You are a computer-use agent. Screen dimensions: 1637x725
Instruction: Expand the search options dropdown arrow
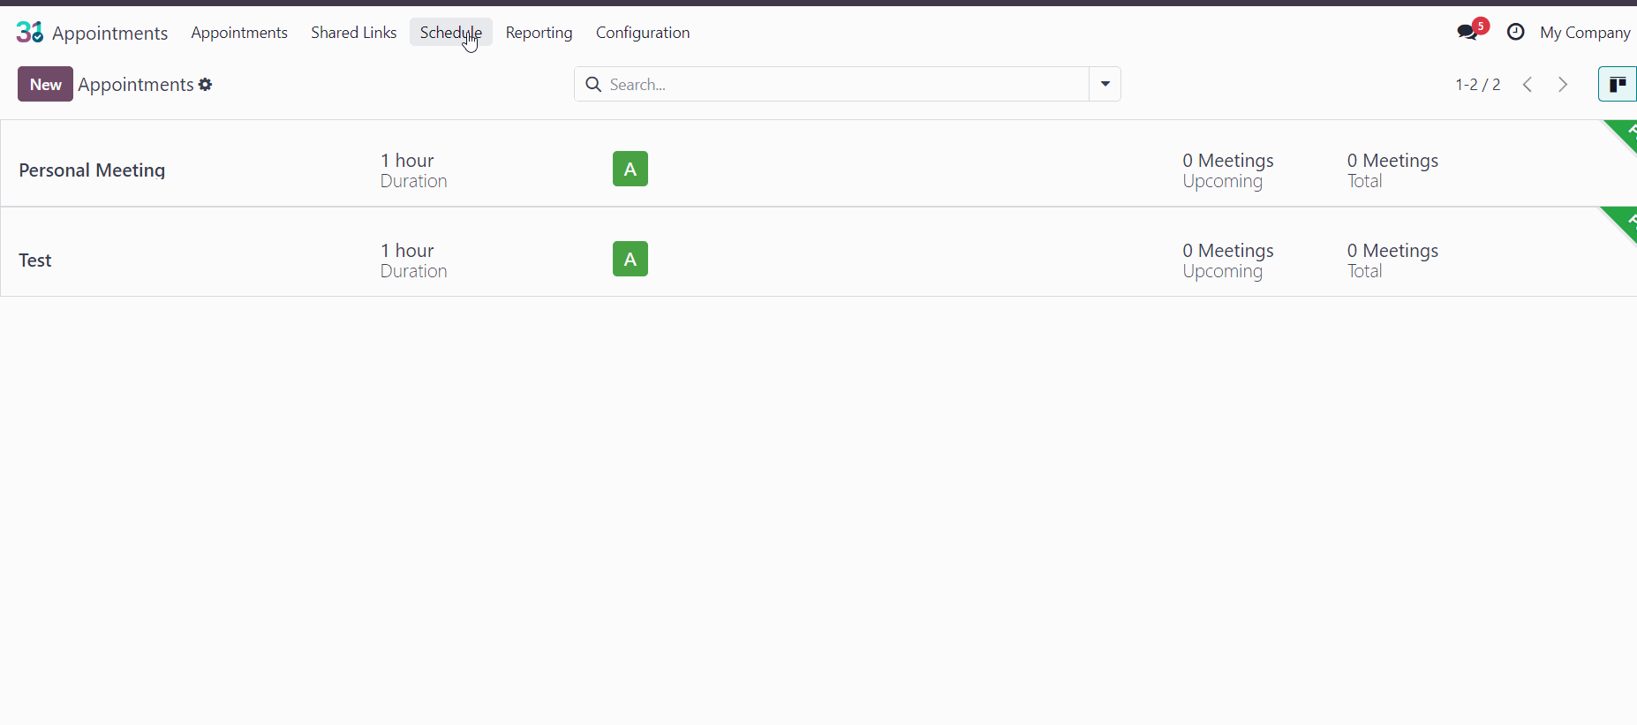(x=1105, y=85)
